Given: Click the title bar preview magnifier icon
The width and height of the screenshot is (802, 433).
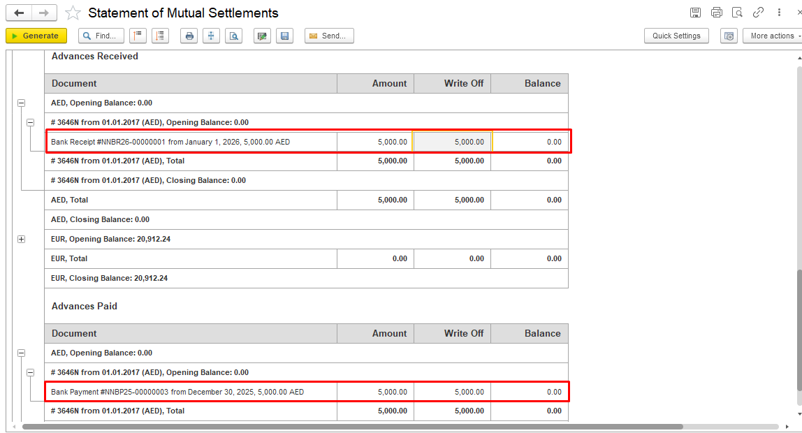Looking at the screenshot, I should 737,13.
